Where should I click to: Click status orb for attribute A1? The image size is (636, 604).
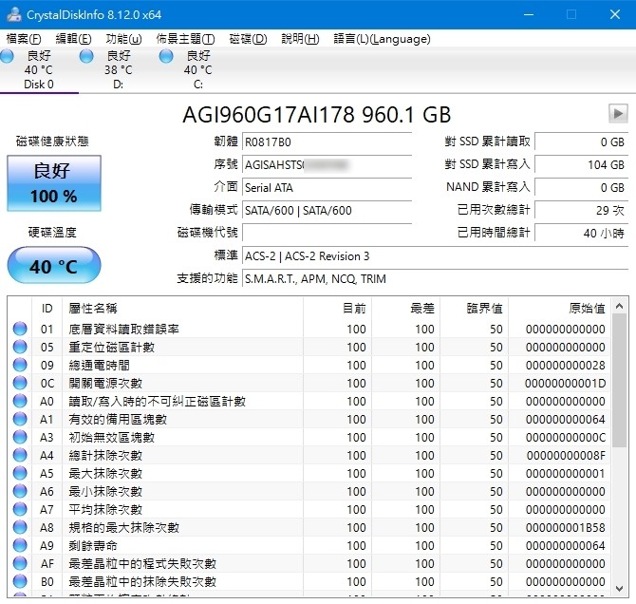point(20,419)
